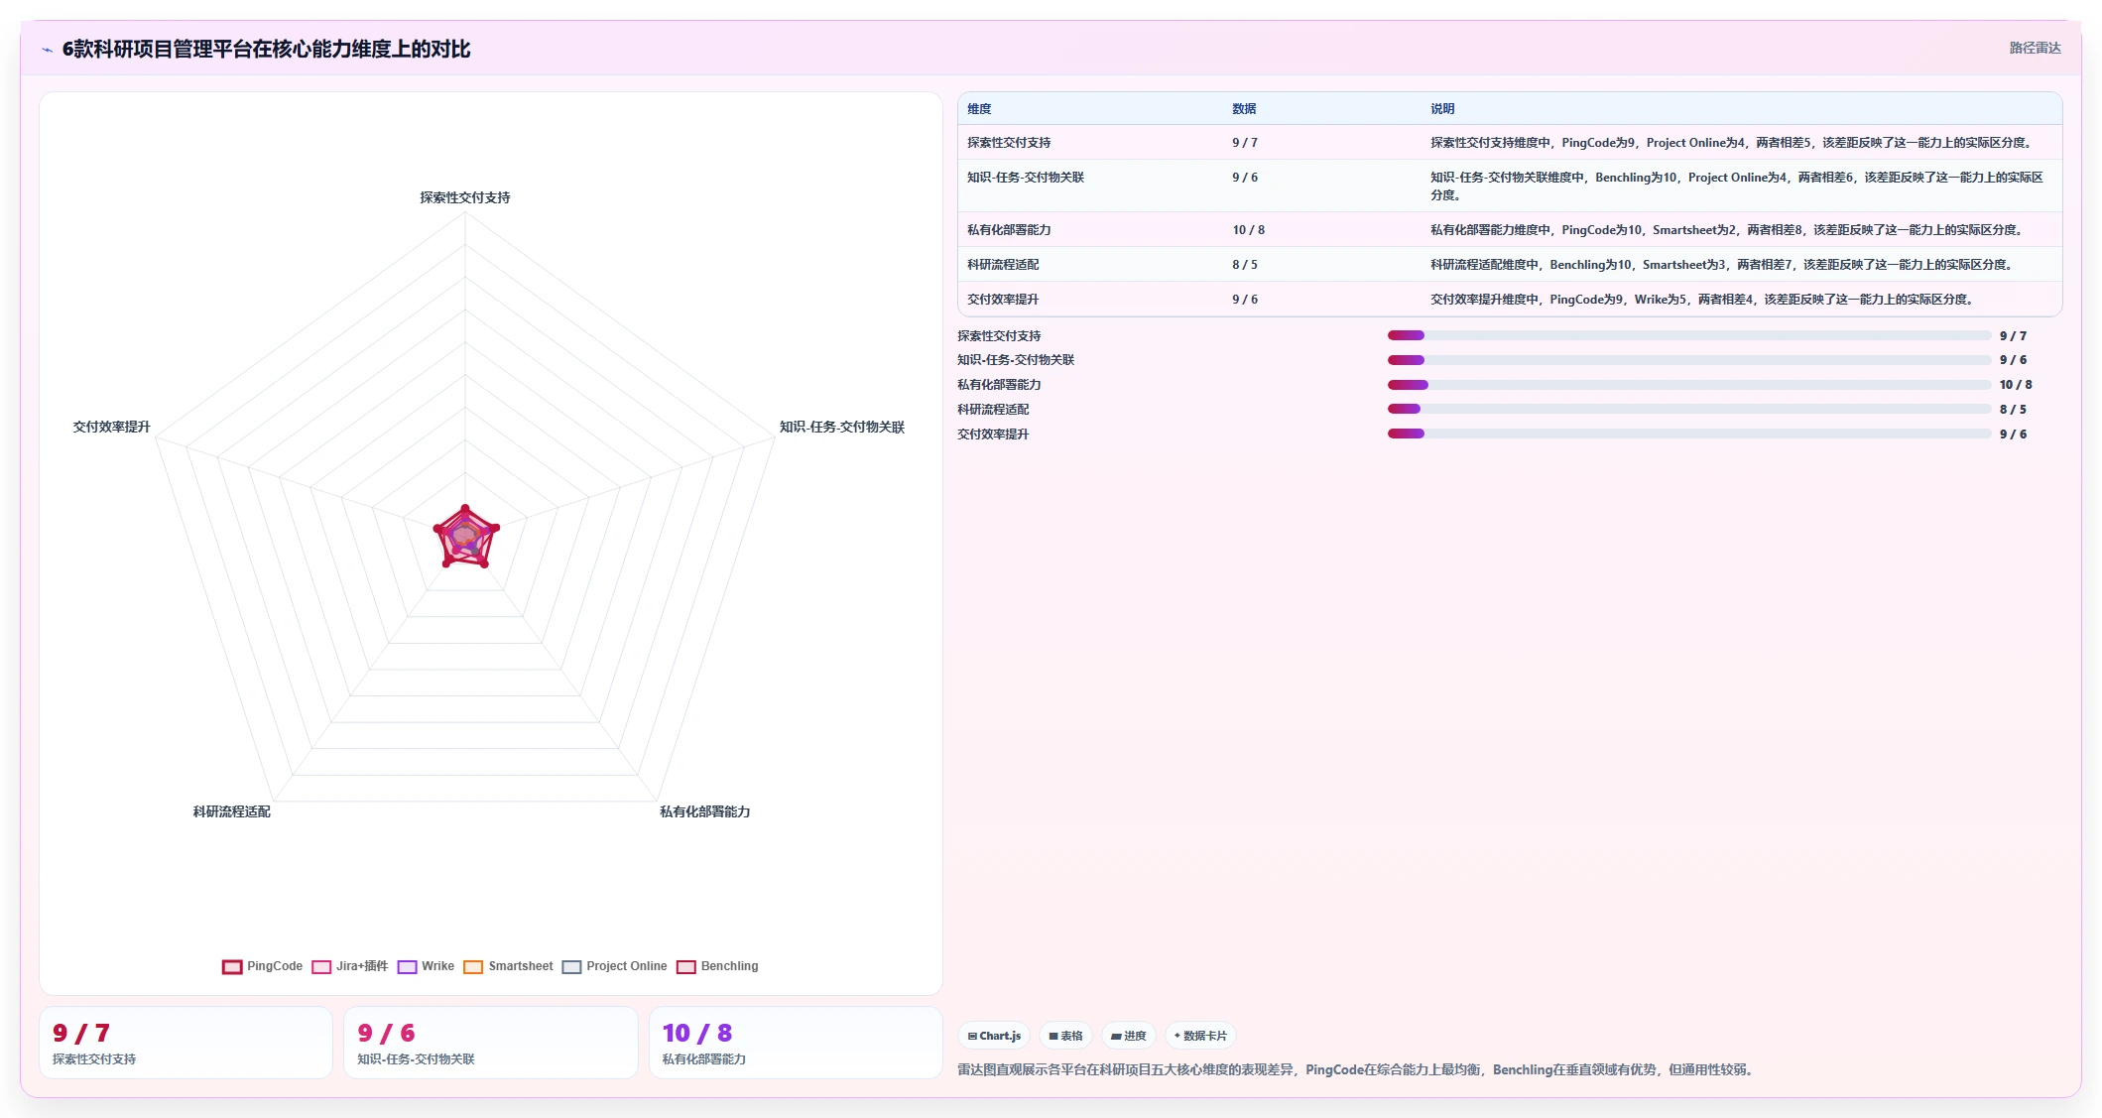Click the 8 / 5 value in table
Screen dimensions: 2102x1118
click(x=1245, y=265)
